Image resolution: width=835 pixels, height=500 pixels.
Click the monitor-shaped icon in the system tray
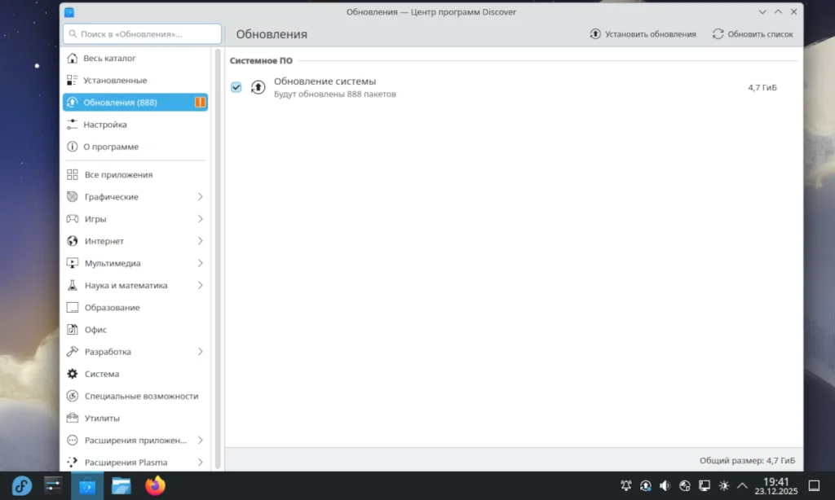pos(705,485)
